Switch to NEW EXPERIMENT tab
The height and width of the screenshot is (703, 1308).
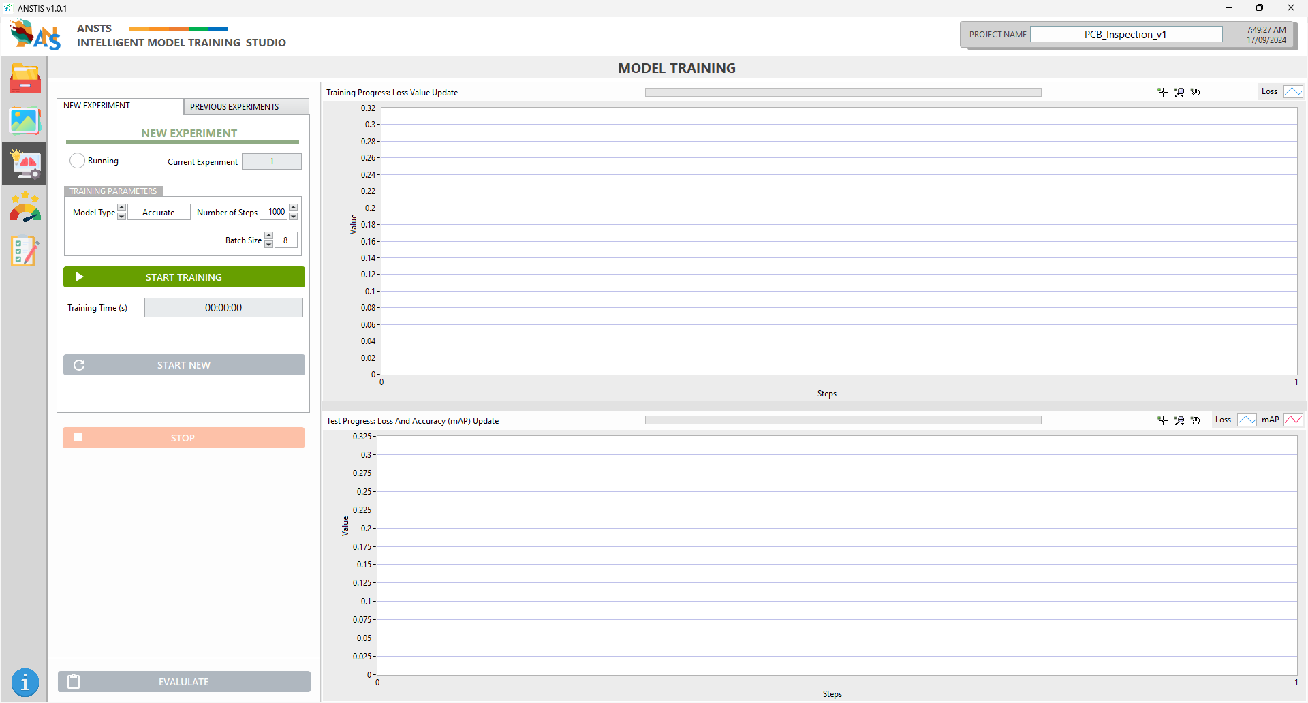pos(120,106)
